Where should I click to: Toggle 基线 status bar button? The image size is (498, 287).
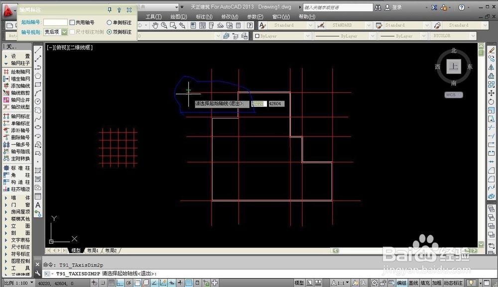[x=413, y=283]
